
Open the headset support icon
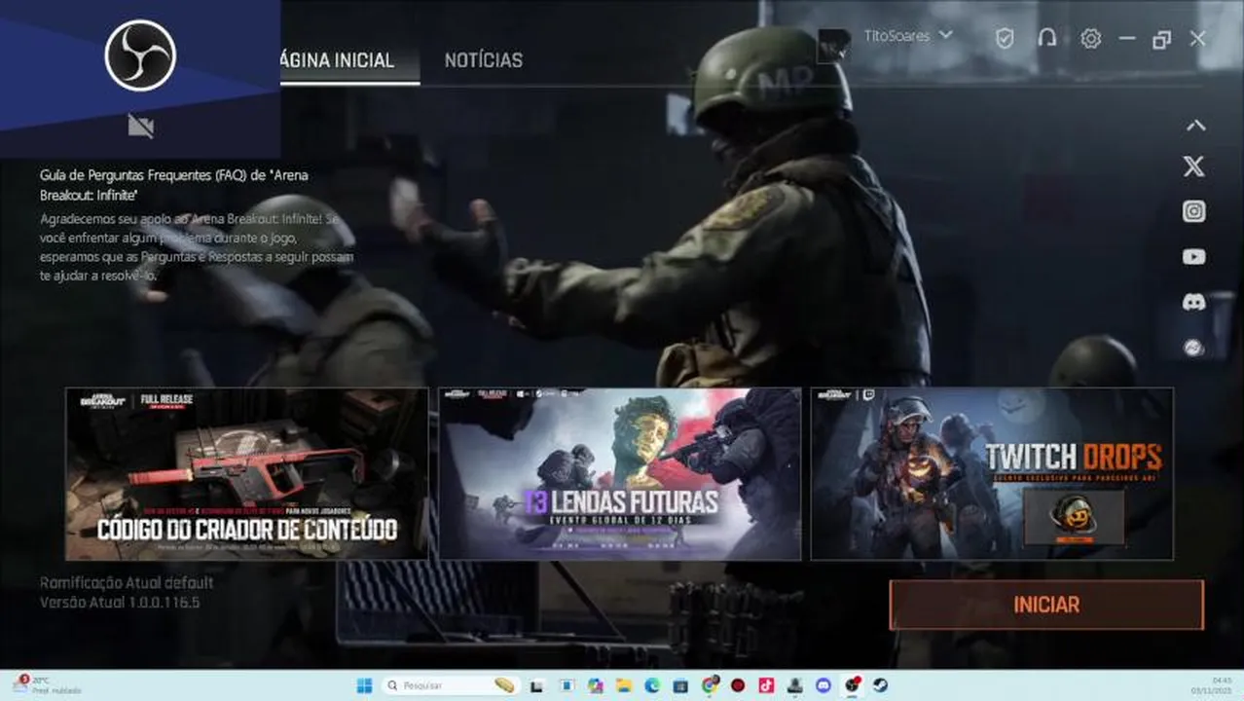point(1047,38)
